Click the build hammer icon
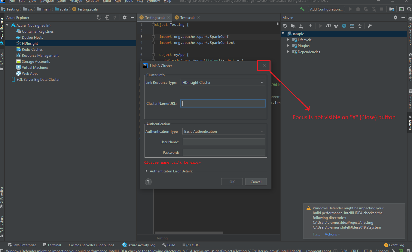Screen dimensions: 412x252 pos(302,9)
